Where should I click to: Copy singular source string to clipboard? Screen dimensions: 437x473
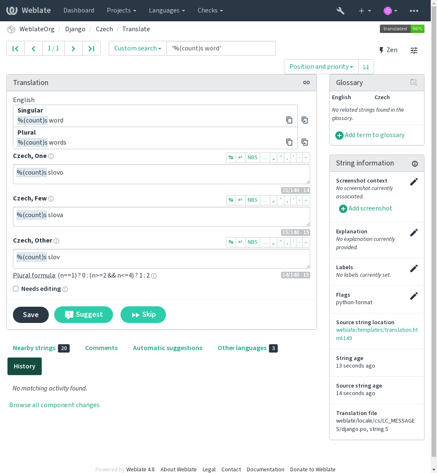tap(289, 120)
